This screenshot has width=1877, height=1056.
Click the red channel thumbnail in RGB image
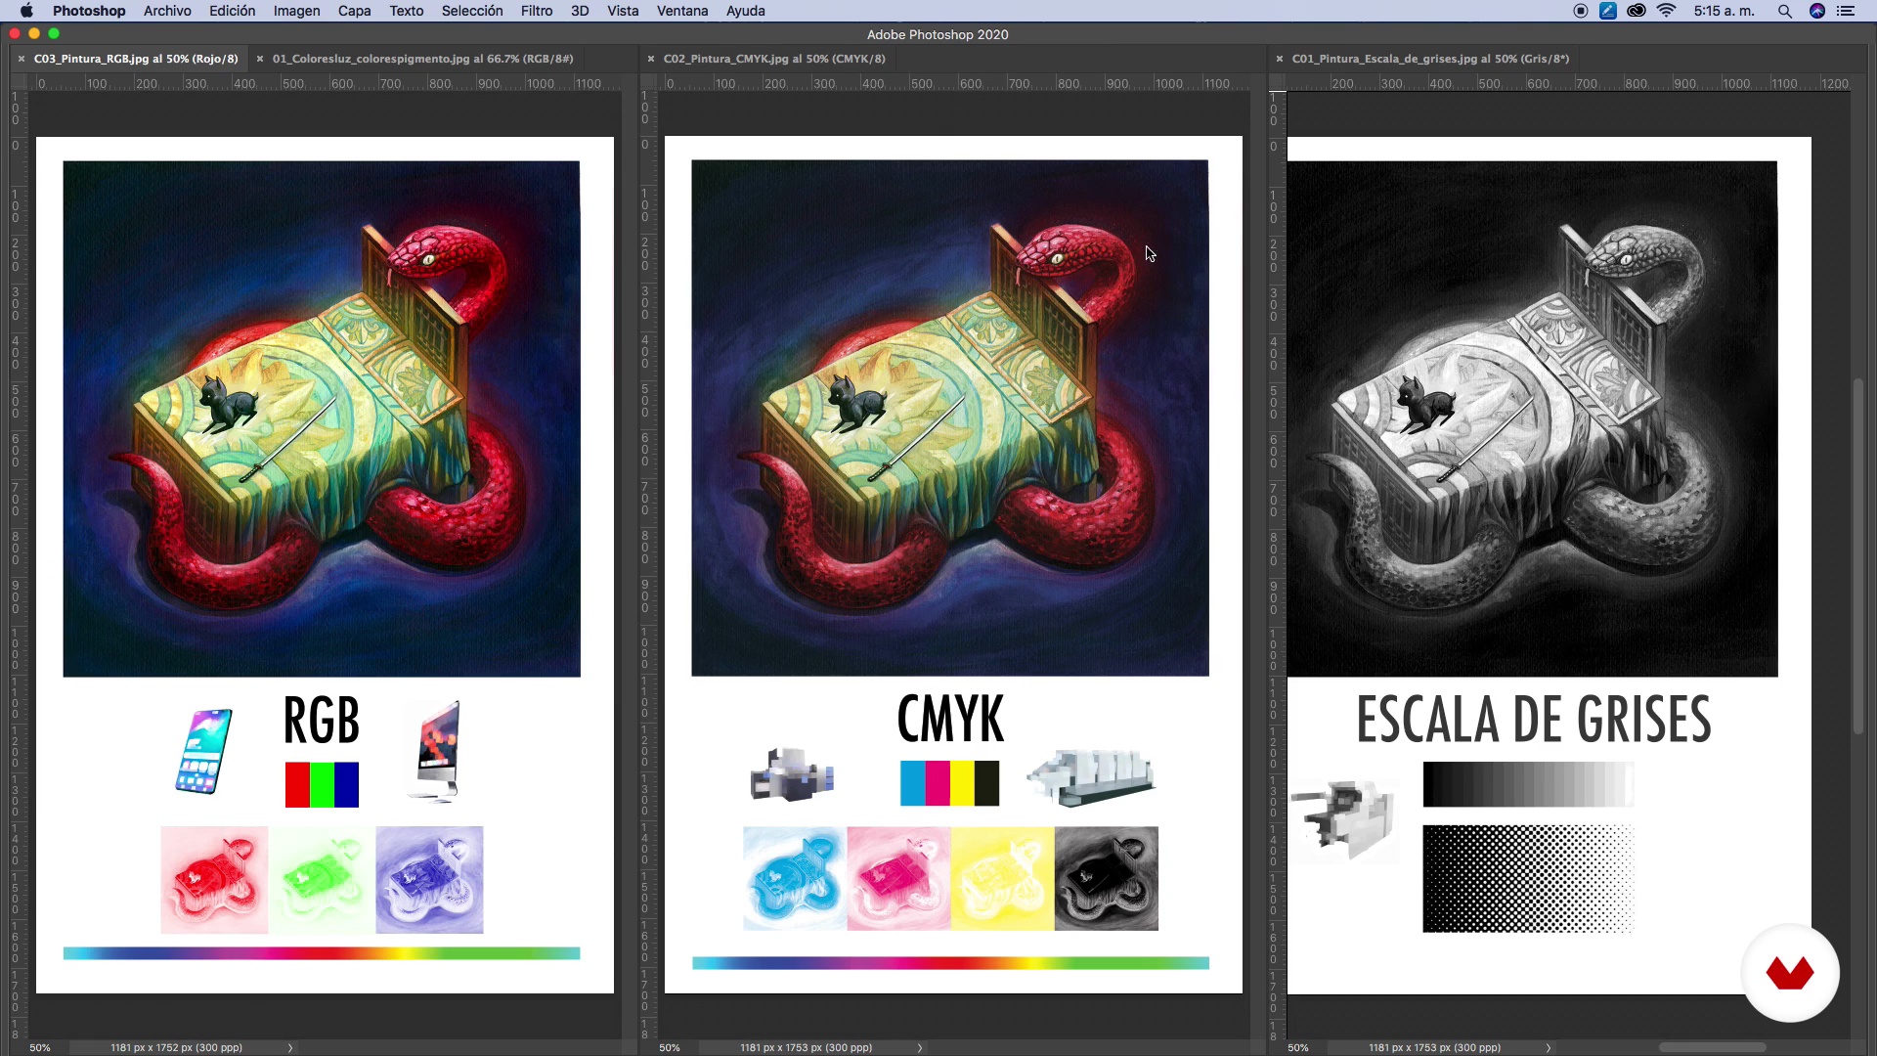point(214,879)
